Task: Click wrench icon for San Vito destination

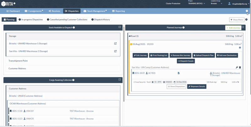Action: tap(237, 67)
